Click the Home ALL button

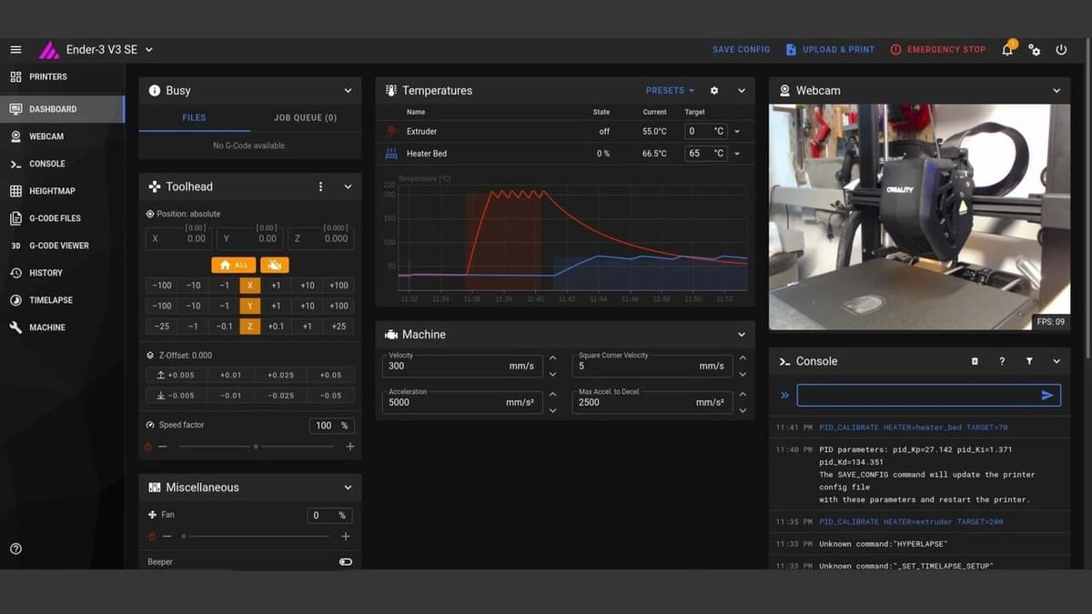[x=233, y=265]
